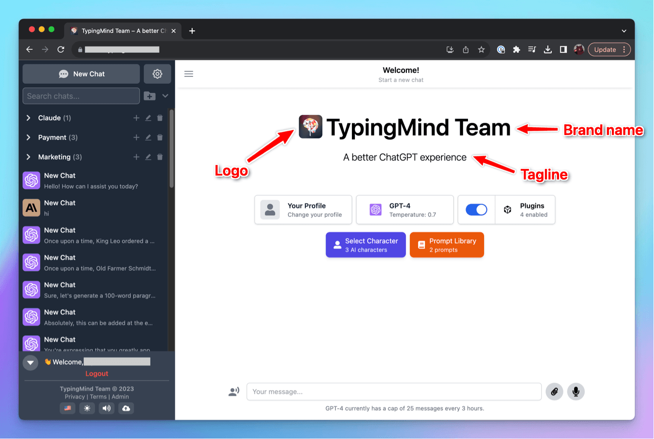
Task: Switch to the TypingMind Team browser tab
Action: click(123, 31)
